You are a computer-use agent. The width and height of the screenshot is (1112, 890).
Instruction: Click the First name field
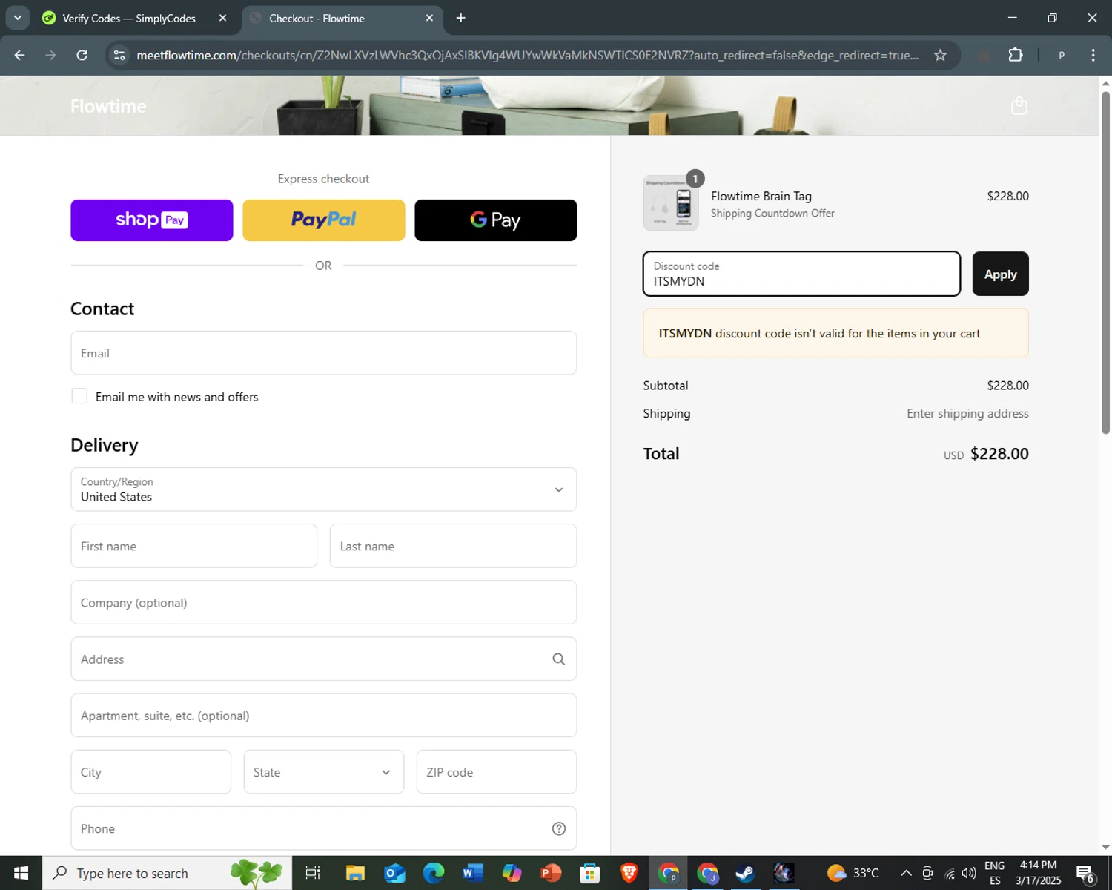point(194,546)
